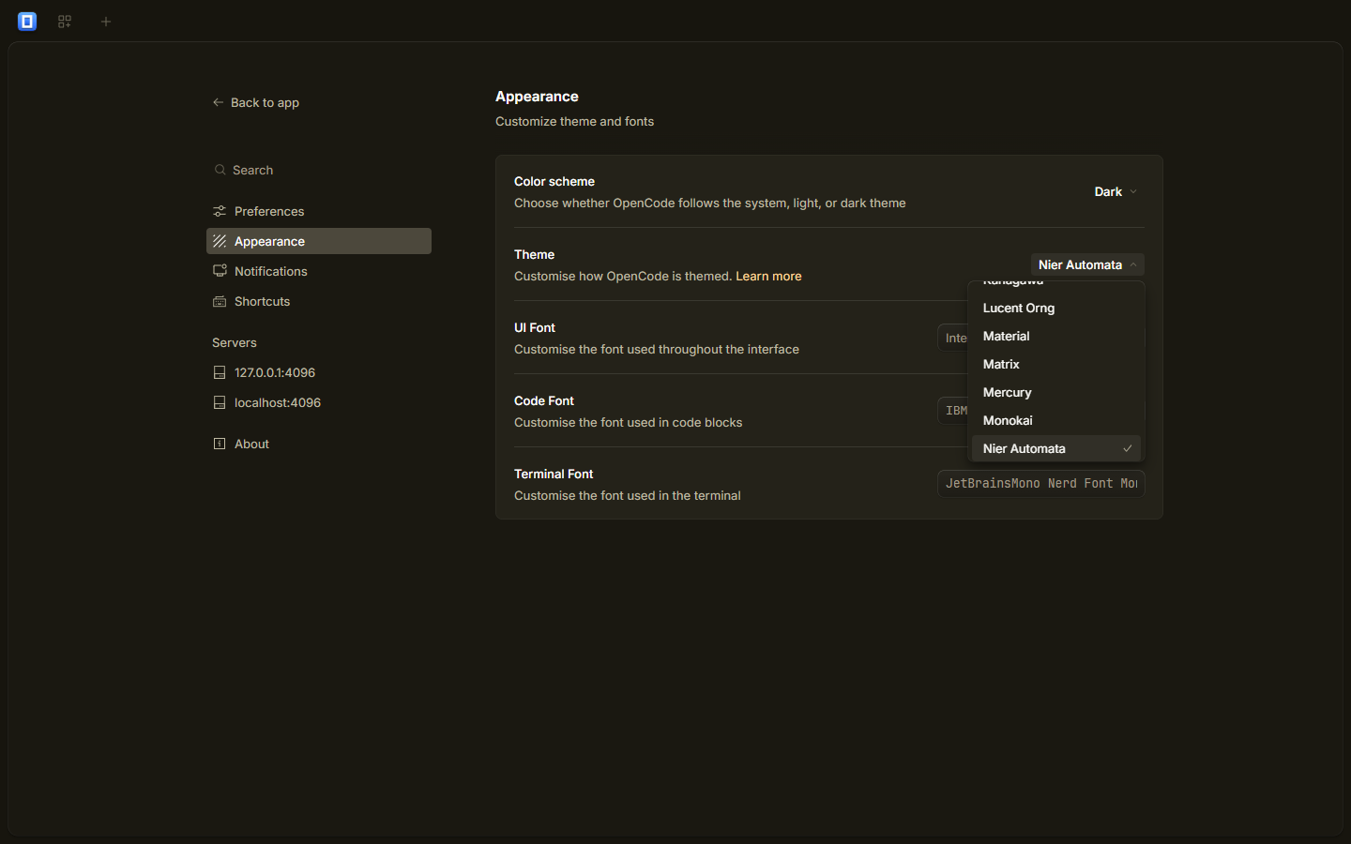This screenshot has height=844, width=1351.
Task: Click the Code Font input field
Action: click(952, 411)
